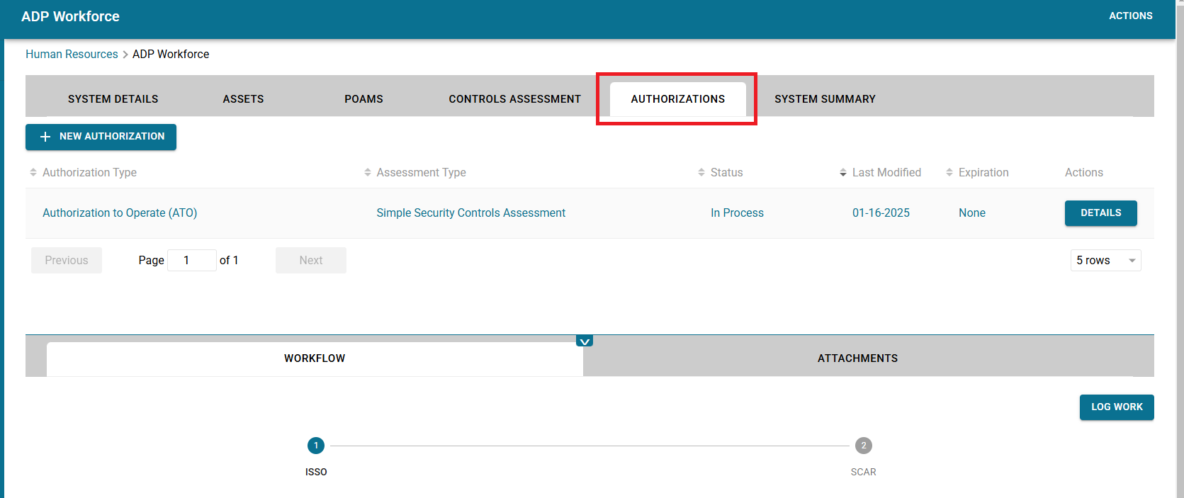
Task: Switch to the Attachments tab
Action: pyautogui.click(x=857, y=358)
